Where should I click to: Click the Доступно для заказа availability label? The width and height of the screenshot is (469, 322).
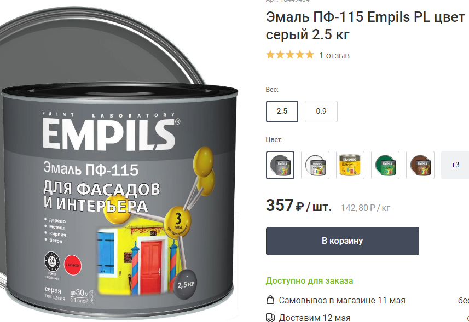(x=309, y=281)
